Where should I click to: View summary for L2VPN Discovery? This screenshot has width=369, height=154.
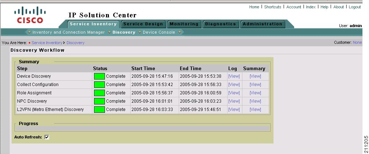255,109
